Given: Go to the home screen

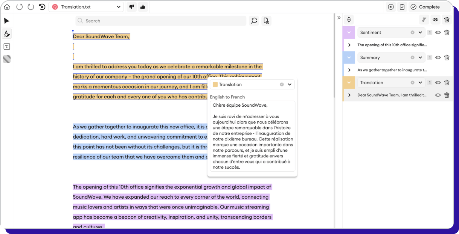Looking at the screenshot, I should (x=7, y=7).
